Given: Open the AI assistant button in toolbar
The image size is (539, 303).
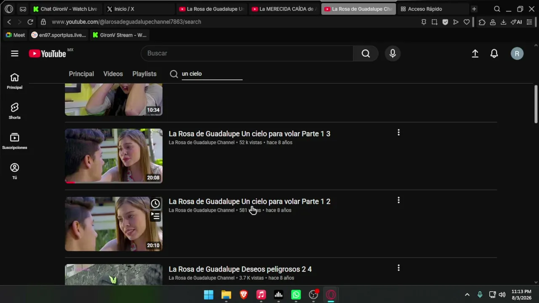Looking at the screenshot, I should [516, 22].
